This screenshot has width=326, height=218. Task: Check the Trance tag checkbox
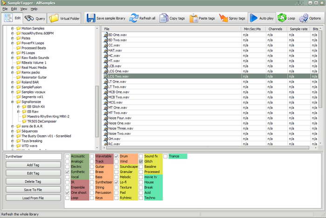tap(165, 156)
